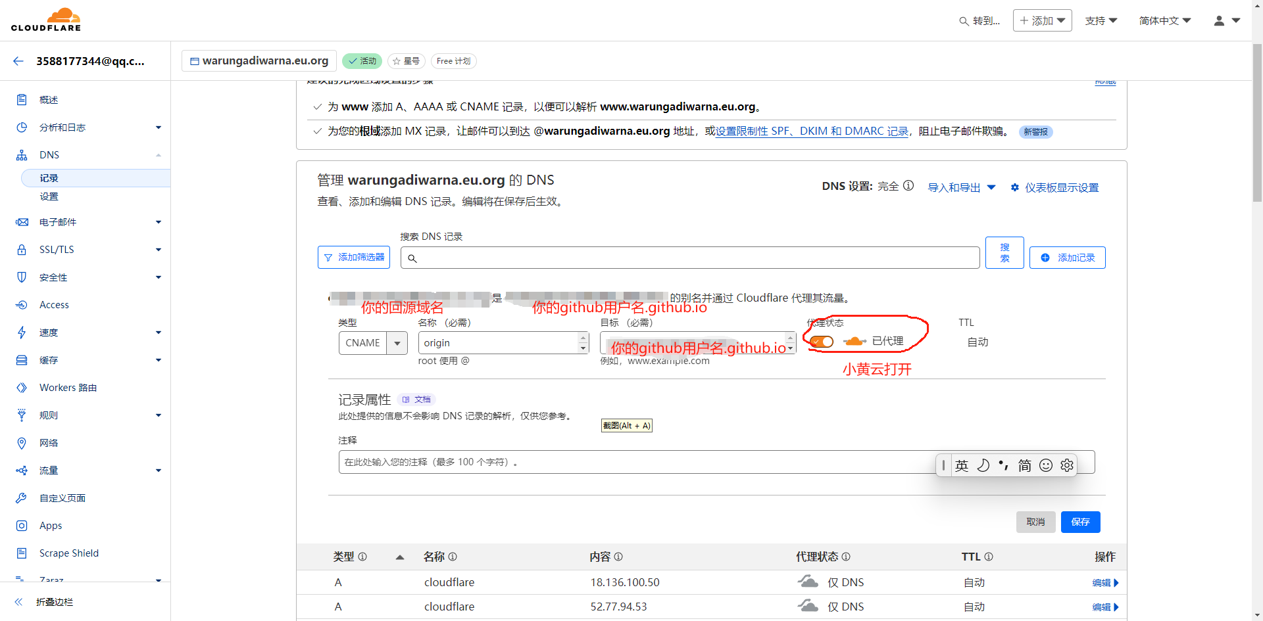
Task: Click the Workers 路由 icon
Action: click(x=22, y=388)
